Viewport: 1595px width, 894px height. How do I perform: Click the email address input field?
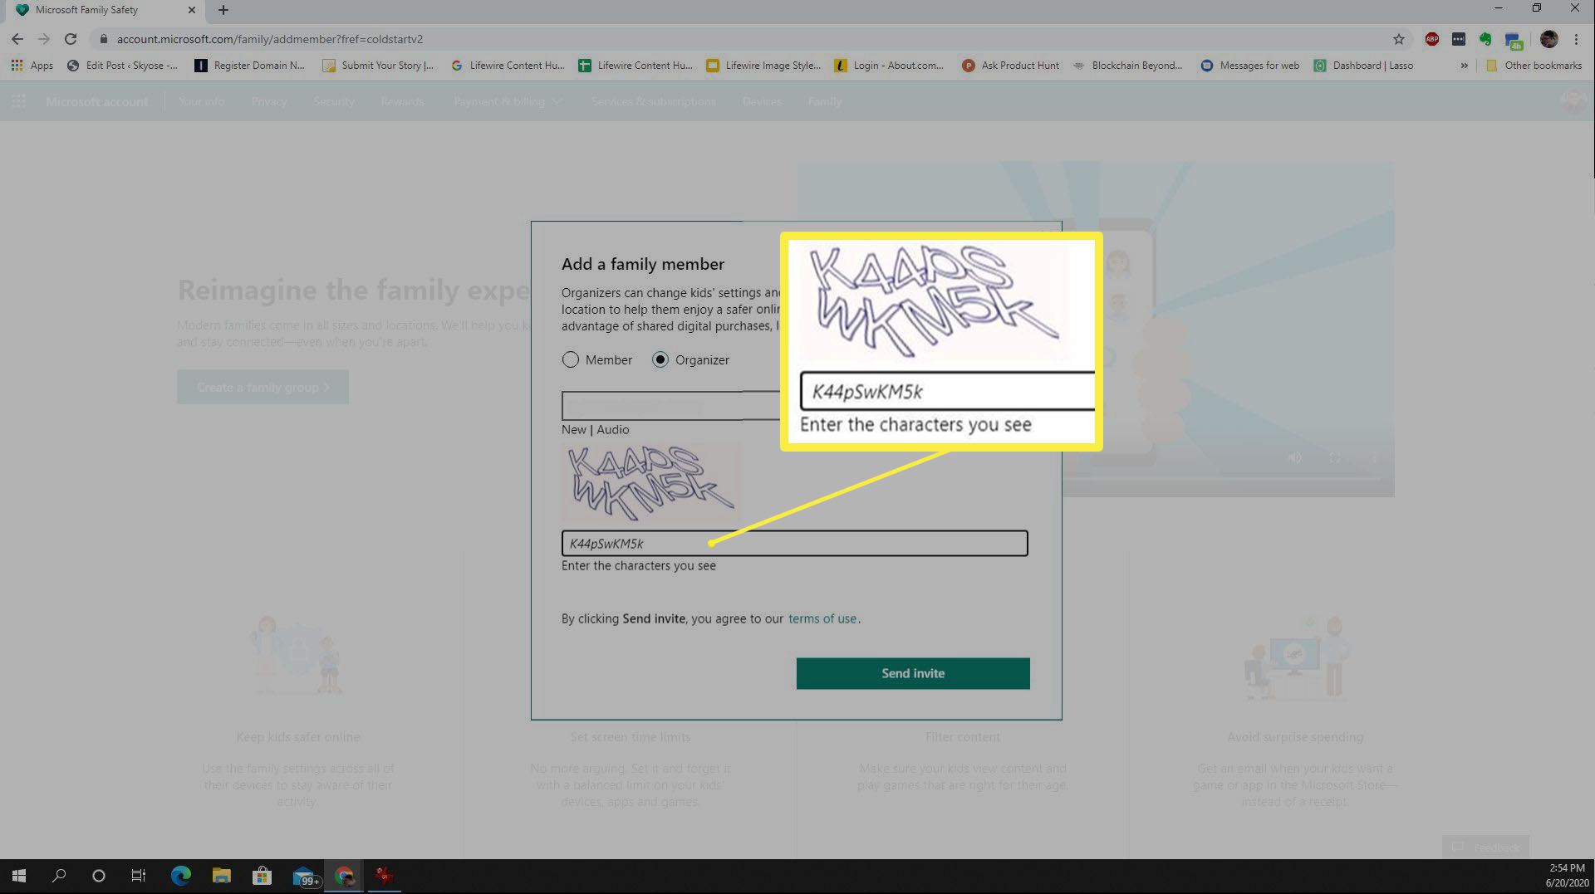click(670, 406)
